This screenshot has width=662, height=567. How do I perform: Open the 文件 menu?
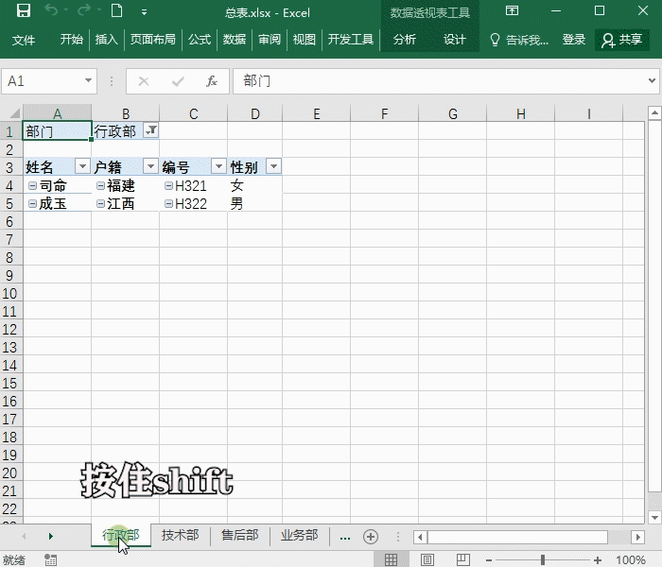click(x=24, y=40)
